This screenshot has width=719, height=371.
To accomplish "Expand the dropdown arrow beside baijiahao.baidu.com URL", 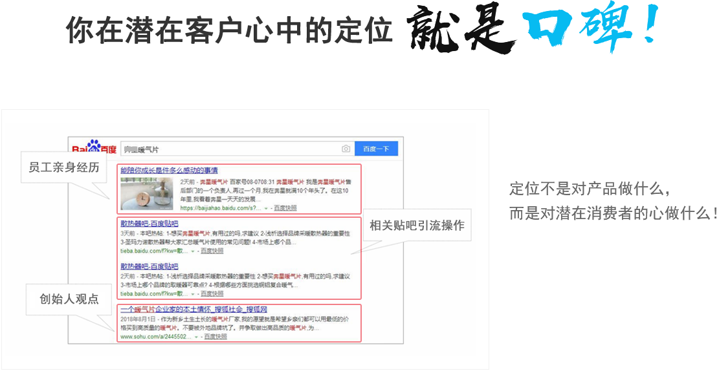I will (266, 209).
